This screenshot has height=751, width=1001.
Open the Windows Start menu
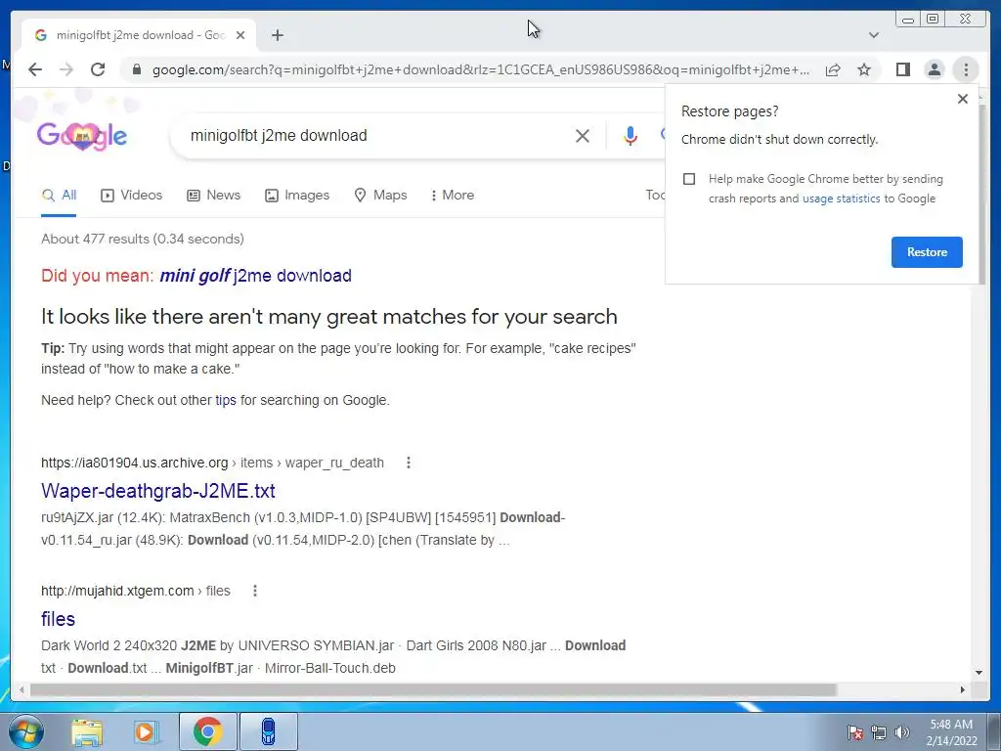pos(25,731)
